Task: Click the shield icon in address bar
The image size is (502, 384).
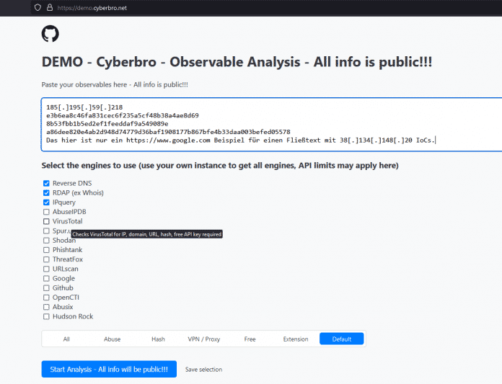Action: point(38,7)
